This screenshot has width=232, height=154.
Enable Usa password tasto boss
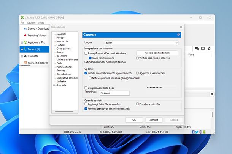86,88
